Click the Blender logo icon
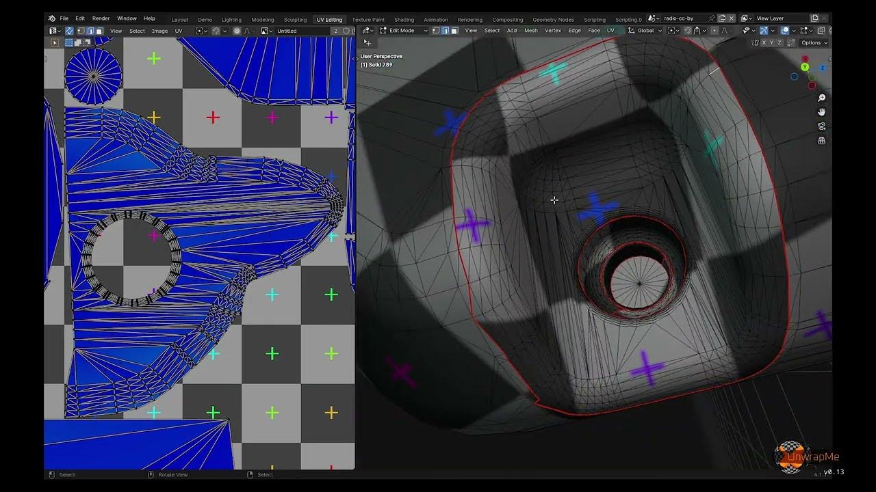Viewport: 876px width, 492px height. (52, 18)
